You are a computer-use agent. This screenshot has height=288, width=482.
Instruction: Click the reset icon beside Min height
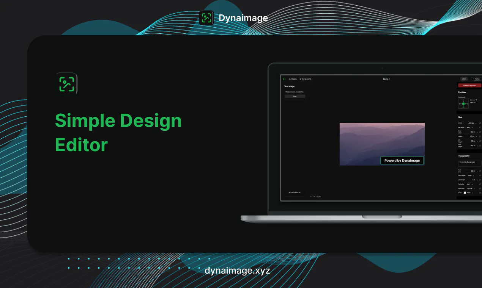pos(480,141)
